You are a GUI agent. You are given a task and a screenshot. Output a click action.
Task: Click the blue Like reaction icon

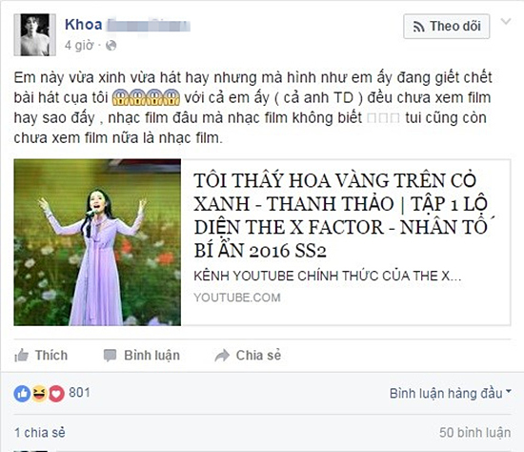(x=22, y=394)
